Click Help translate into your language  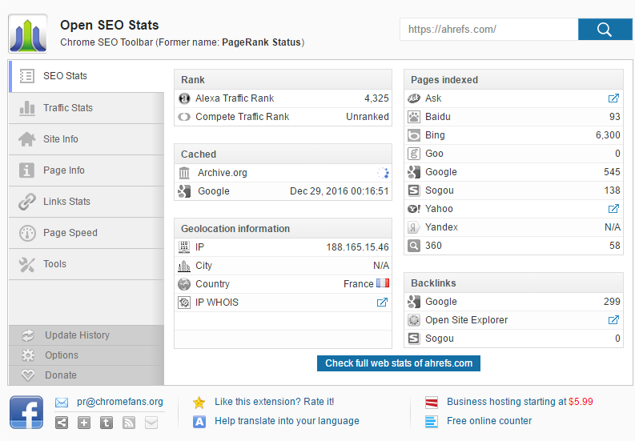pos(287,421)
